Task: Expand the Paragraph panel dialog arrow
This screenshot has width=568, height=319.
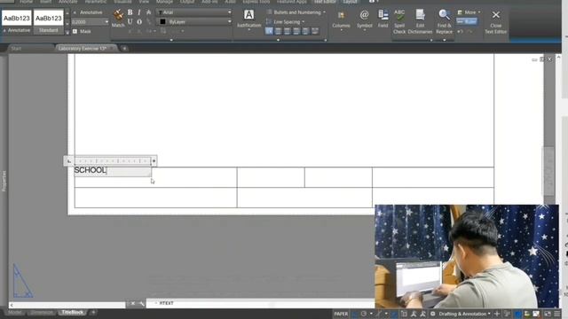Action: (x=326, y=40)
